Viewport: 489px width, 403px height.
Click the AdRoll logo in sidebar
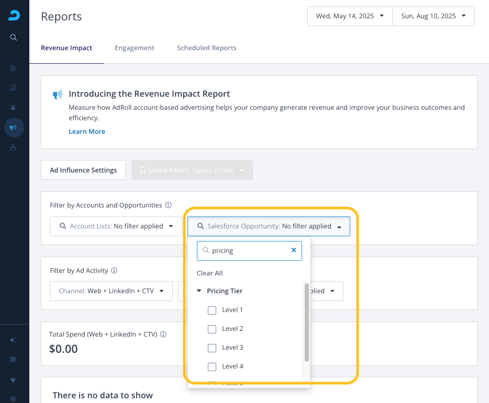coord(14,15)
